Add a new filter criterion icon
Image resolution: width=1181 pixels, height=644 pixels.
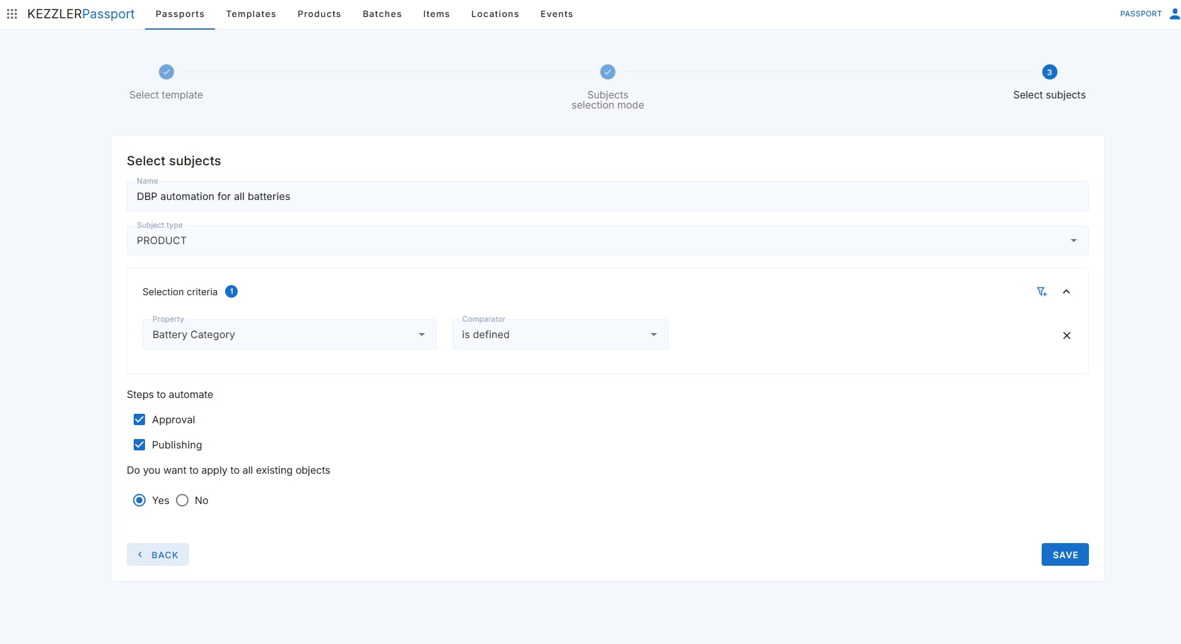1042,291
